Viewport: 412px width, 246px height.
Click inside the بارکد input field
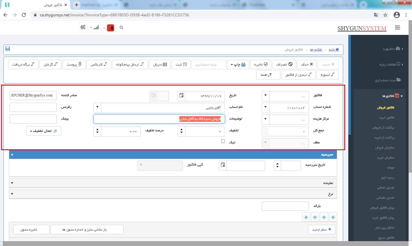click(285, 206)
